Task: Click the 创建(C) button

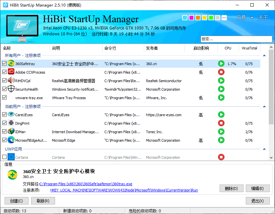Action: pos(16,201)
